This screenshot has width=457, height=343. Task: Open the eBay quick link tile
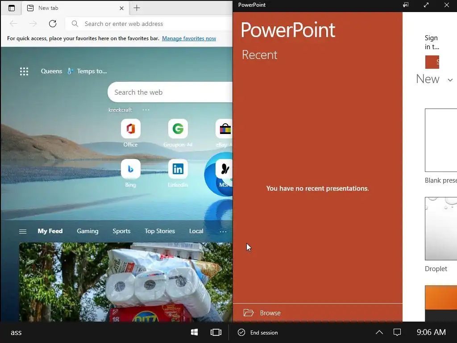224,129
